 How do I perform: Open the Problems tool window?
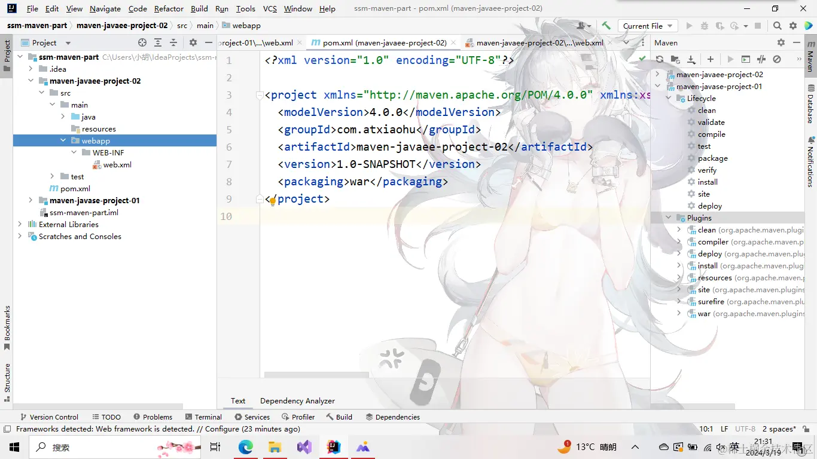click(153, 417)
